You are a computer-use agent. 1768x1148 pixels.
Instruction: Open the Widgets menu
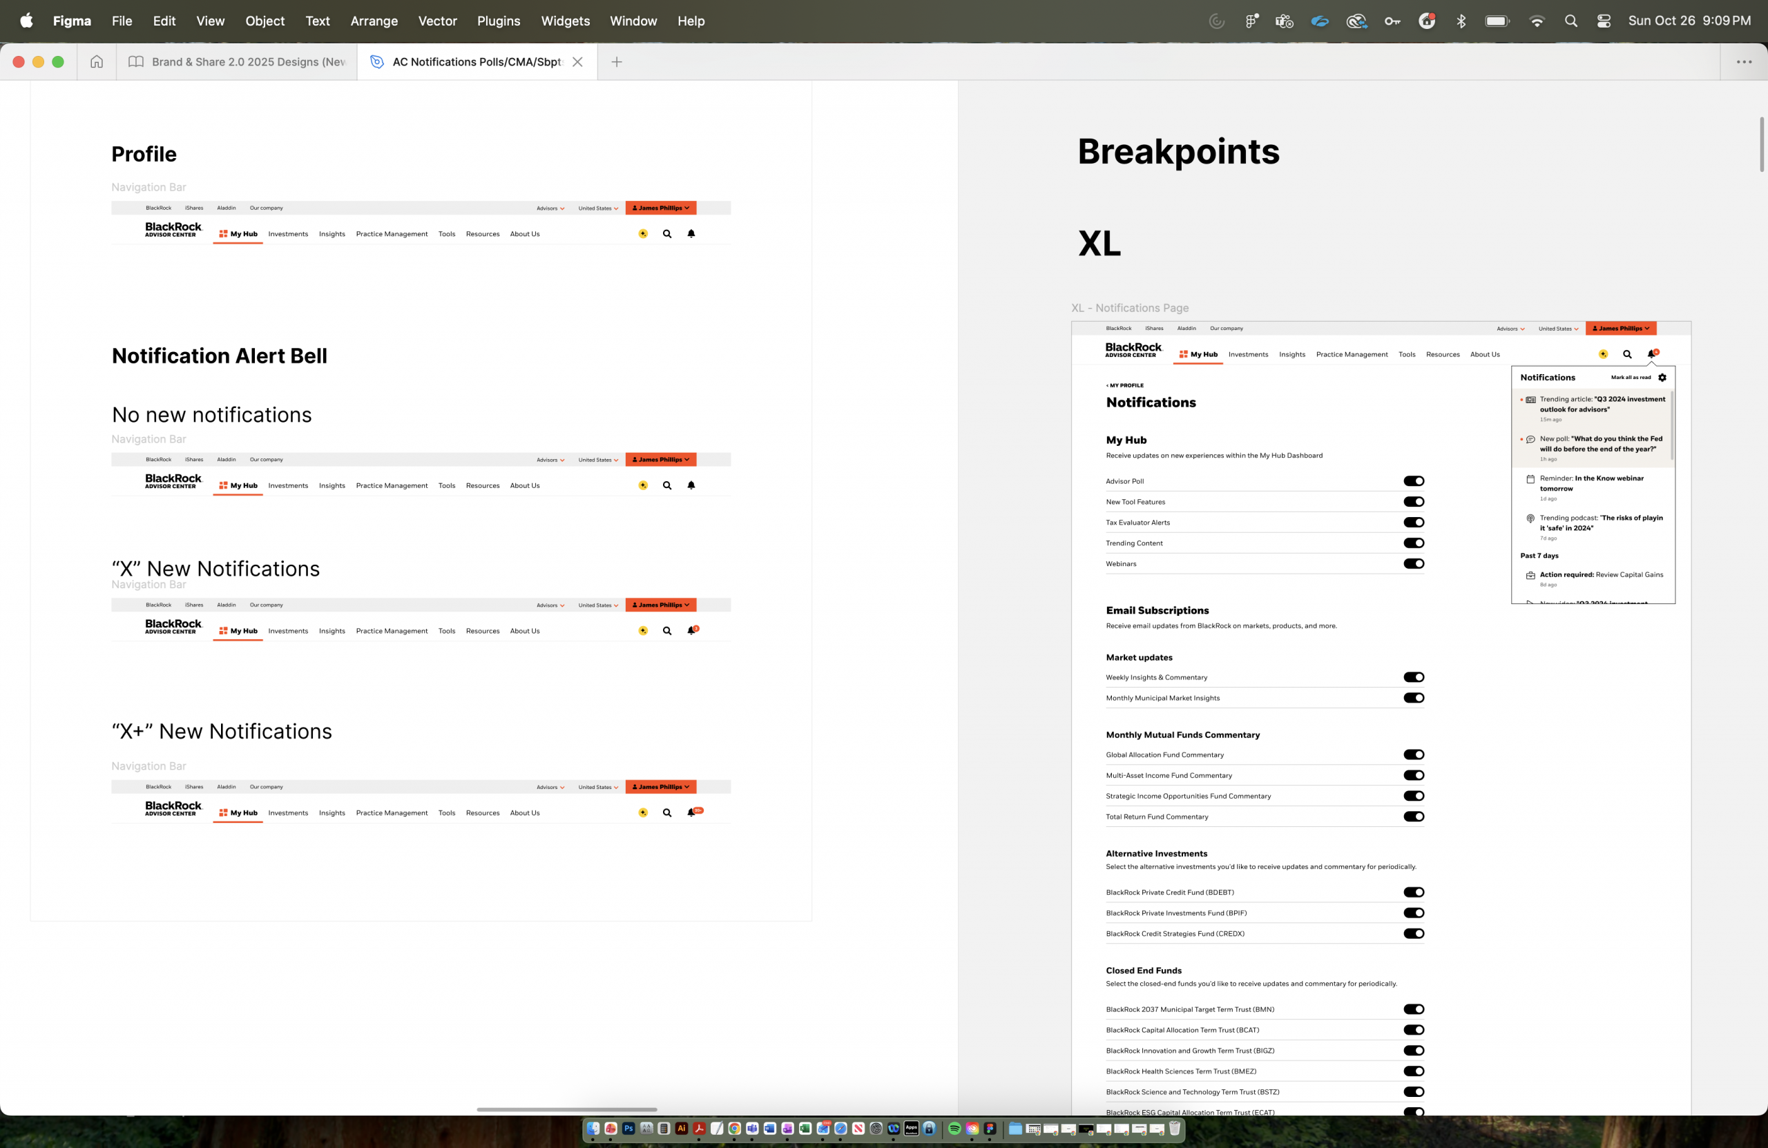tap(566, 21)
